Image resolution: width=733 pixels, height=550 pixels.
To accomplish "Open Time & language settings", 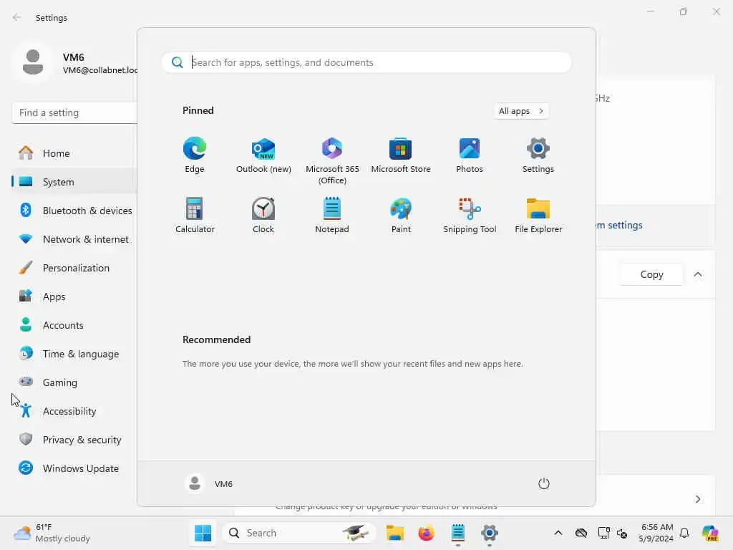I will 74,354.
